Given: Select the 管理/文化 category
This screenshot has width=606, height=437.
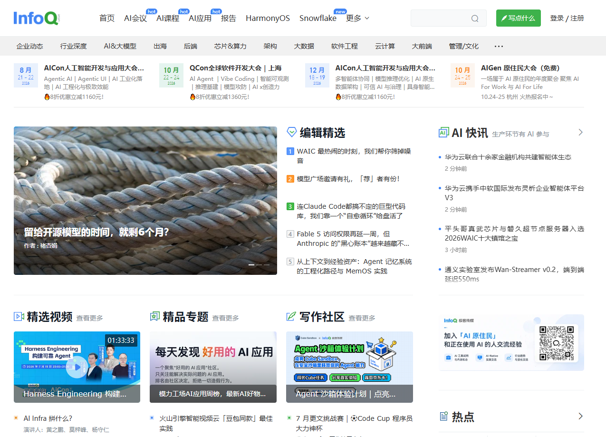Looking at the screenshot, I should point(464,46).
